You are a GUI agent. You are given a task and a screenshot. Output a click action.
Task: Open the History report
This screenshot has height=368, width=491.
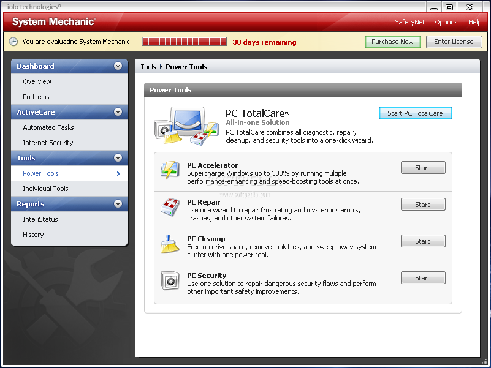pos(69,235)
